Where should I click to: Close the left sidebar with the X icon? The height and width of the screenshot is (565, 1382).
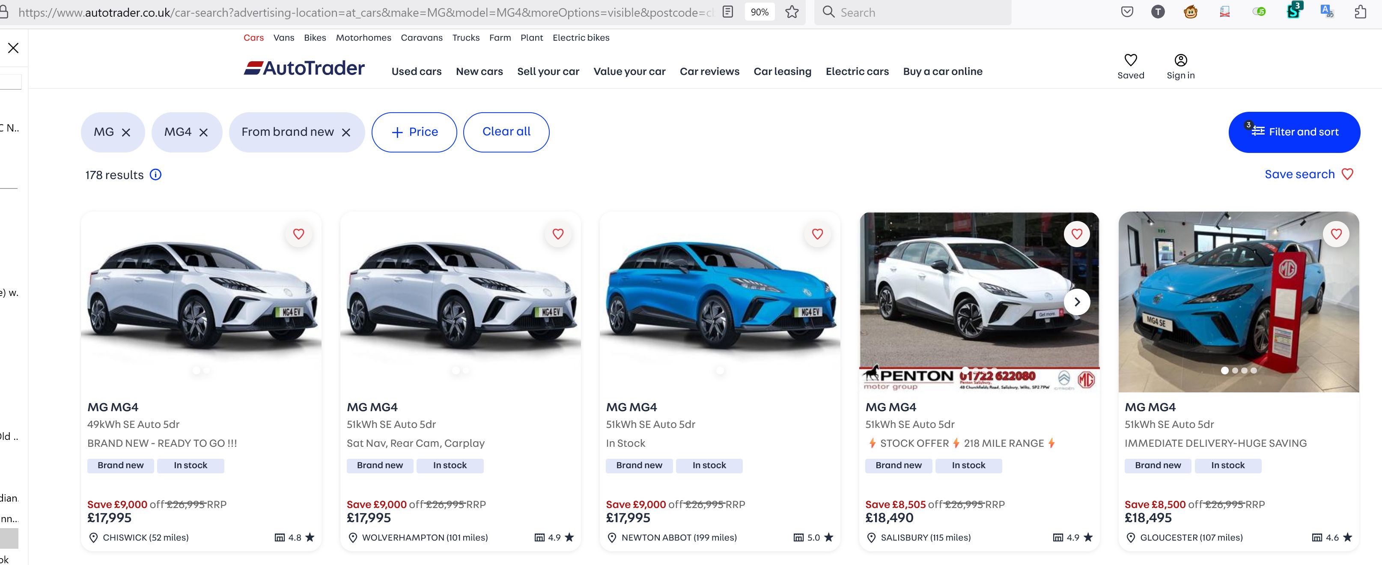pyautogui.click(x=13, y=48)
